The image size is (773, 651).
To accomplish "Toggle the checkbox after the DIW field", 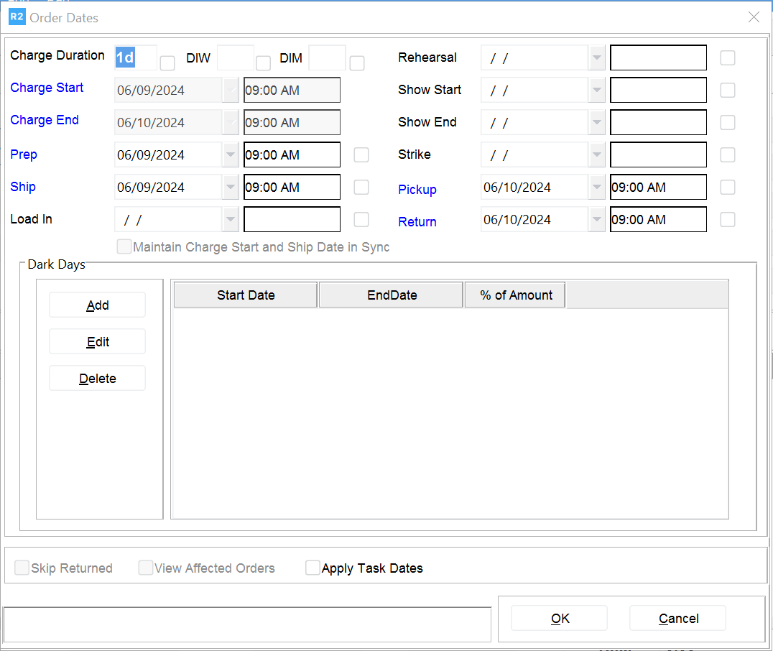I will pos(264,63).
